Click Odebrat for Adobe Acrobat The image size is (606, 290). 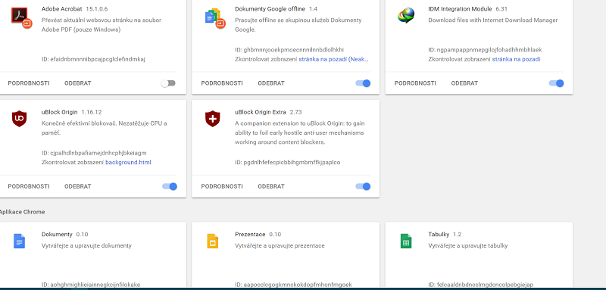(x=78, y=83)
